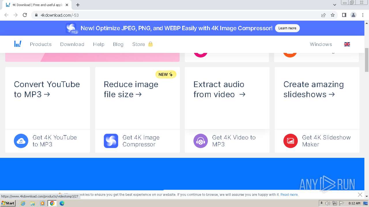Click the Action Center flag icon

pos(341,203)
